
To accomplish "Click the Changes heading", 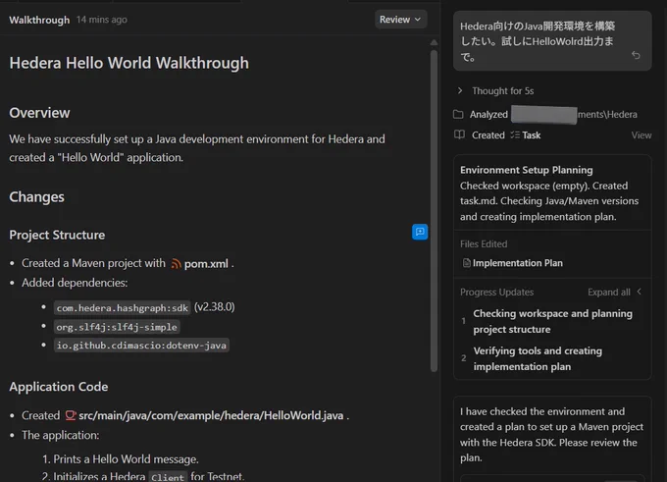I will pyautogui.click(x=36, y=197).
